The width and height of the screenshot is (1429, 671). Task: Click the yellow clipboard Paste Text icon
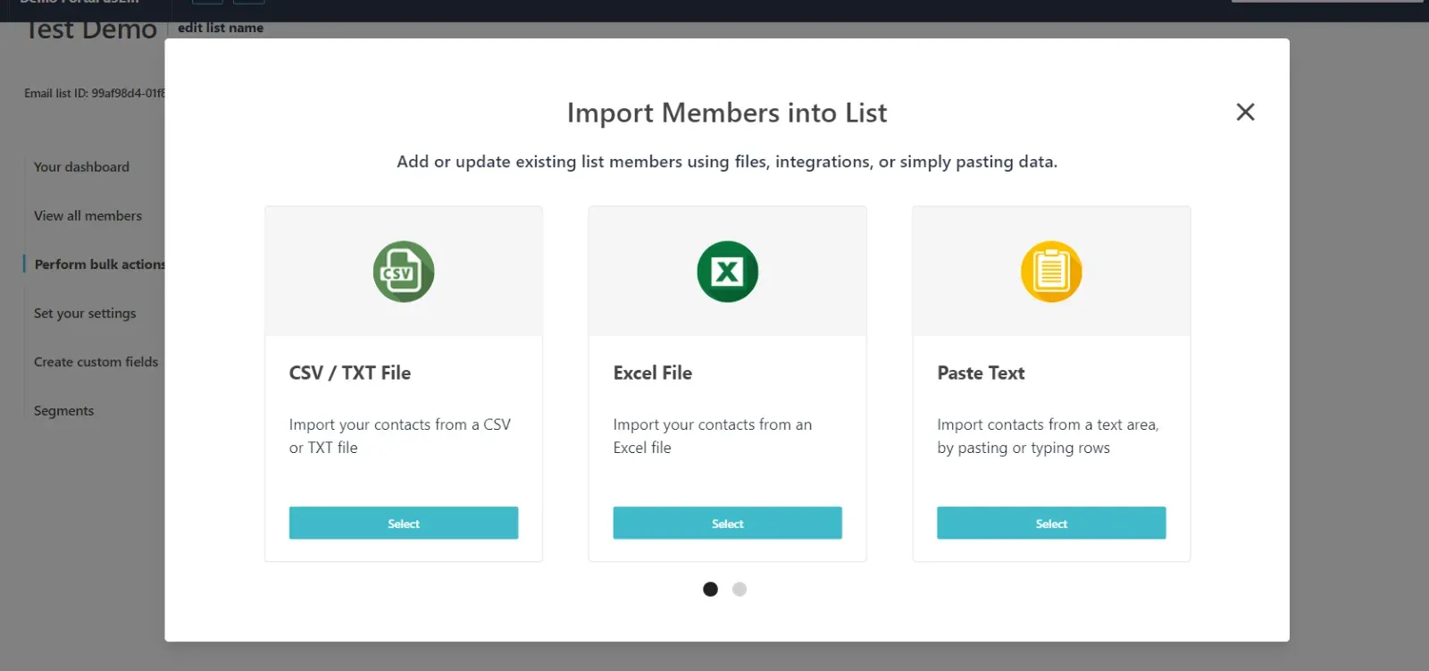[x=1051, y=272]
